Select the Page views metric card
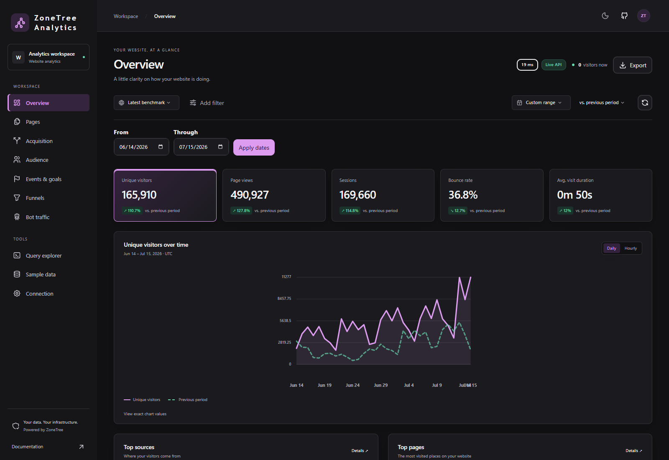This screenshot has width=669, height=460. point(274,195)
